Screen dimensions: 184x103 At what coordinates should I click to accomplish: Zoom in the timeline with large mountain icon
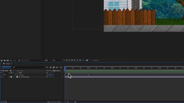coord(75,102)
